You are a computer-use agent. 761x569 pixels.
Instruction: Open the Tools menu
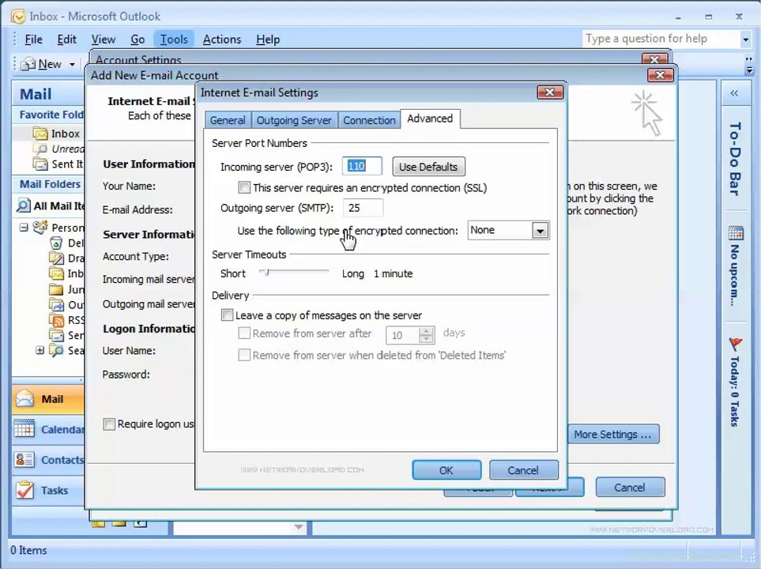coord(174,40)
